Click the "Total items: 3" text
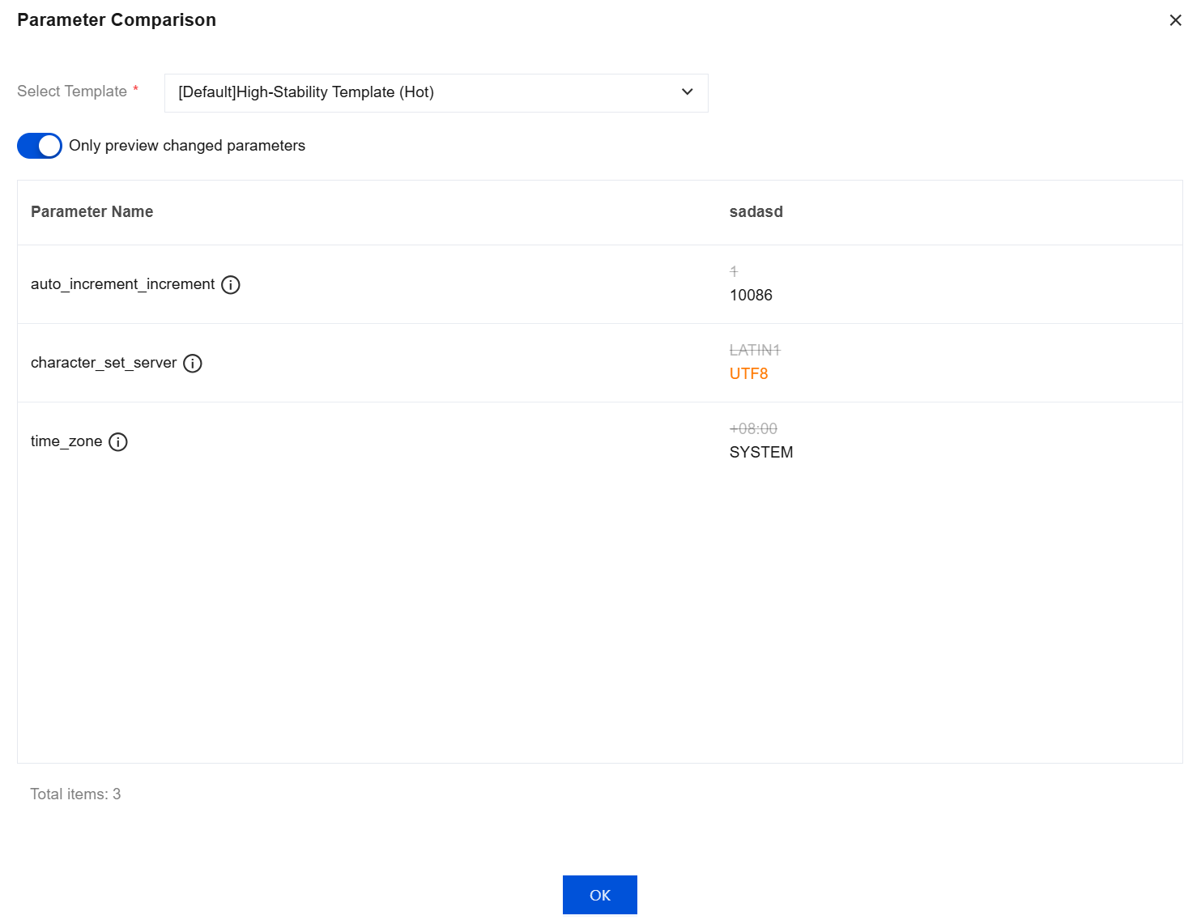This screenshot has height=924, width=1201. coord(75,794)
